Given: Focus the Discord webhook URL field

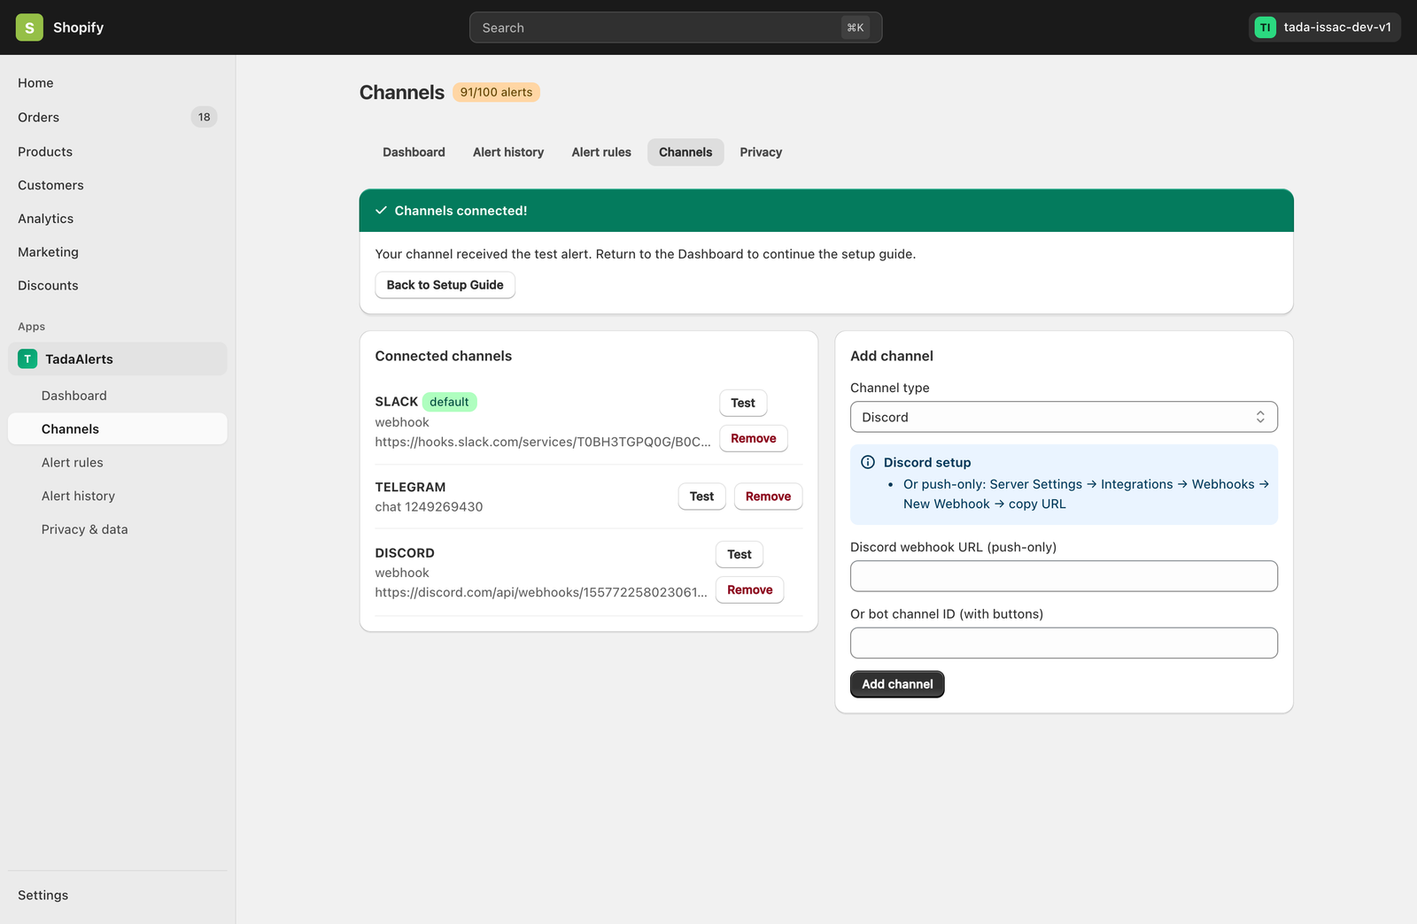Looking at the screenshot, I should point(1064,576).
